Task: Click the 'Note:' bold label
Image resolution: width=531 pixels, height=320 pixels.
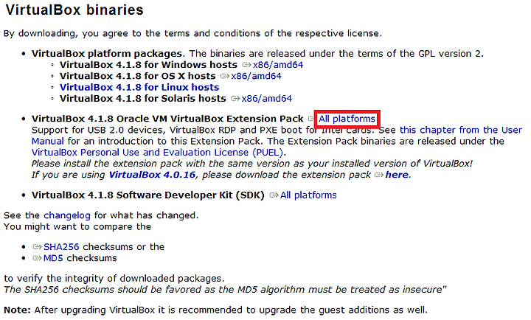Action: point(17,310)
